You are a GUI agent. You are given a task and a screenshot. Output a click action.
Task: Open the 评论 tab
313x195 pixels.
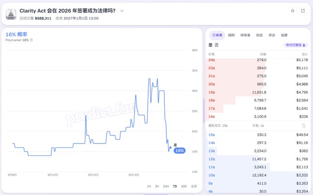click(x=272, y=35)
